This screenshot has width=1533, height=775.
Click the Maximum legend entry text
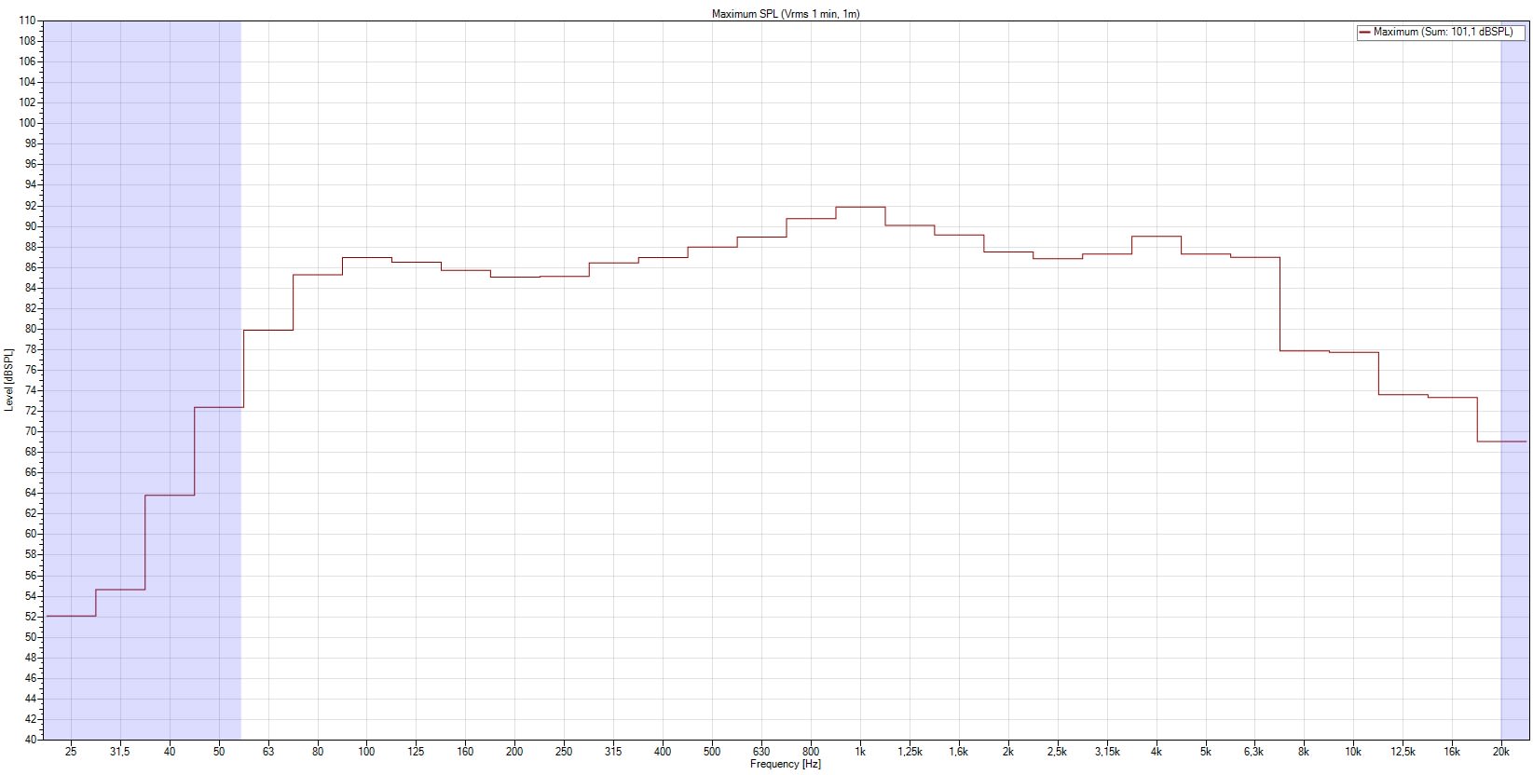(1443, 32)
